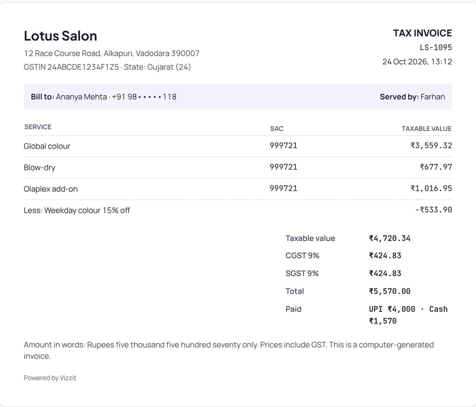Click the 'Amount in words' note
Viewport: 476px width, 407px height.
pos(229,350)
